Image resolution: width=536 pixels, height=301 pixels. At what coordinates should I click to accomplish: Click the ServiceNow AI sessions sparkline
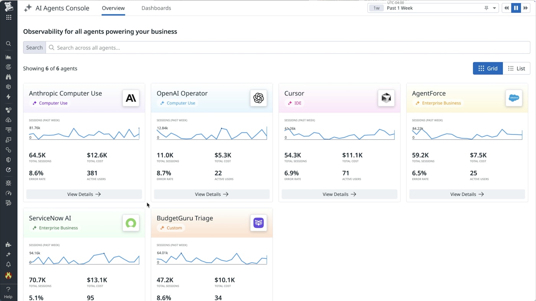click(x=84, y=258)
